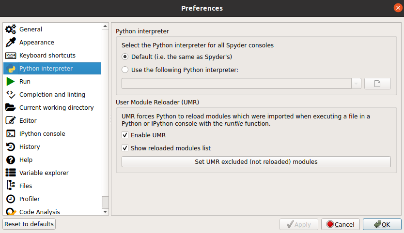Go to Completion and linting section

(52, 95)
